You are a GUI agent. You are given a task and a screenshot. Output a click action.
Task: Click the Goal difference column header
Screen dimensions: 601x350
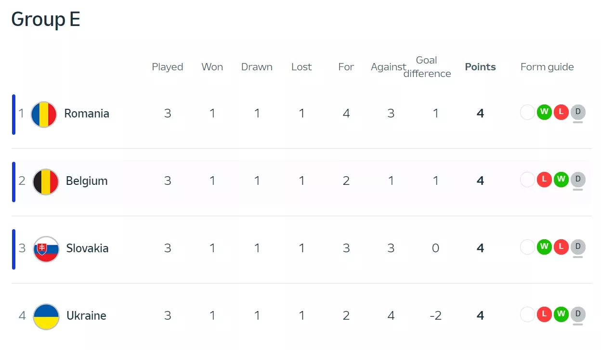(x=427, y=67)
